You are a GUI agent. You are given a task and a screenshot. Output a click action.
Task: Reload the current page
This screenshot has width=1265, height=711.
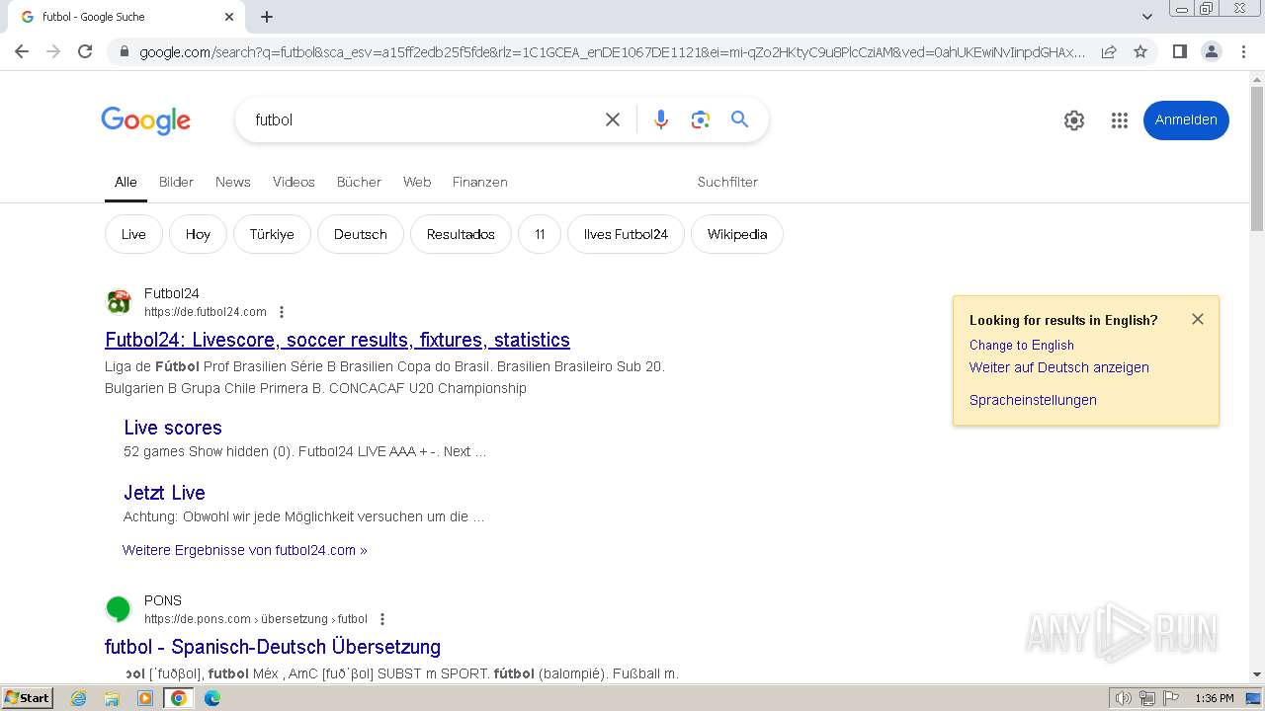[x=85, y=51]
